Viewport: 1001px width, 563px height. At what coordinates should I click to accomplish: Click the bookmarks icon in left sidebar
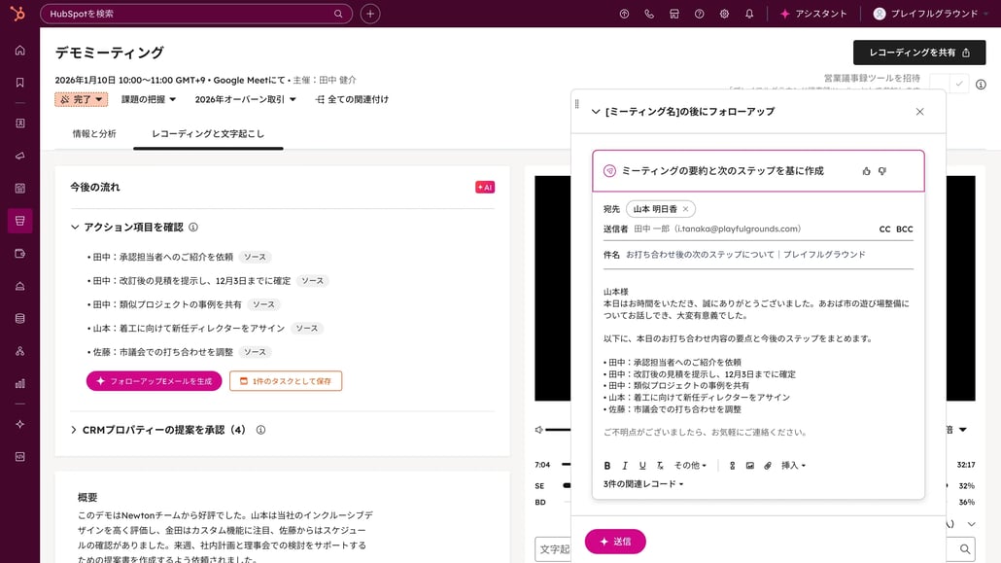click(x=19, y=83)
